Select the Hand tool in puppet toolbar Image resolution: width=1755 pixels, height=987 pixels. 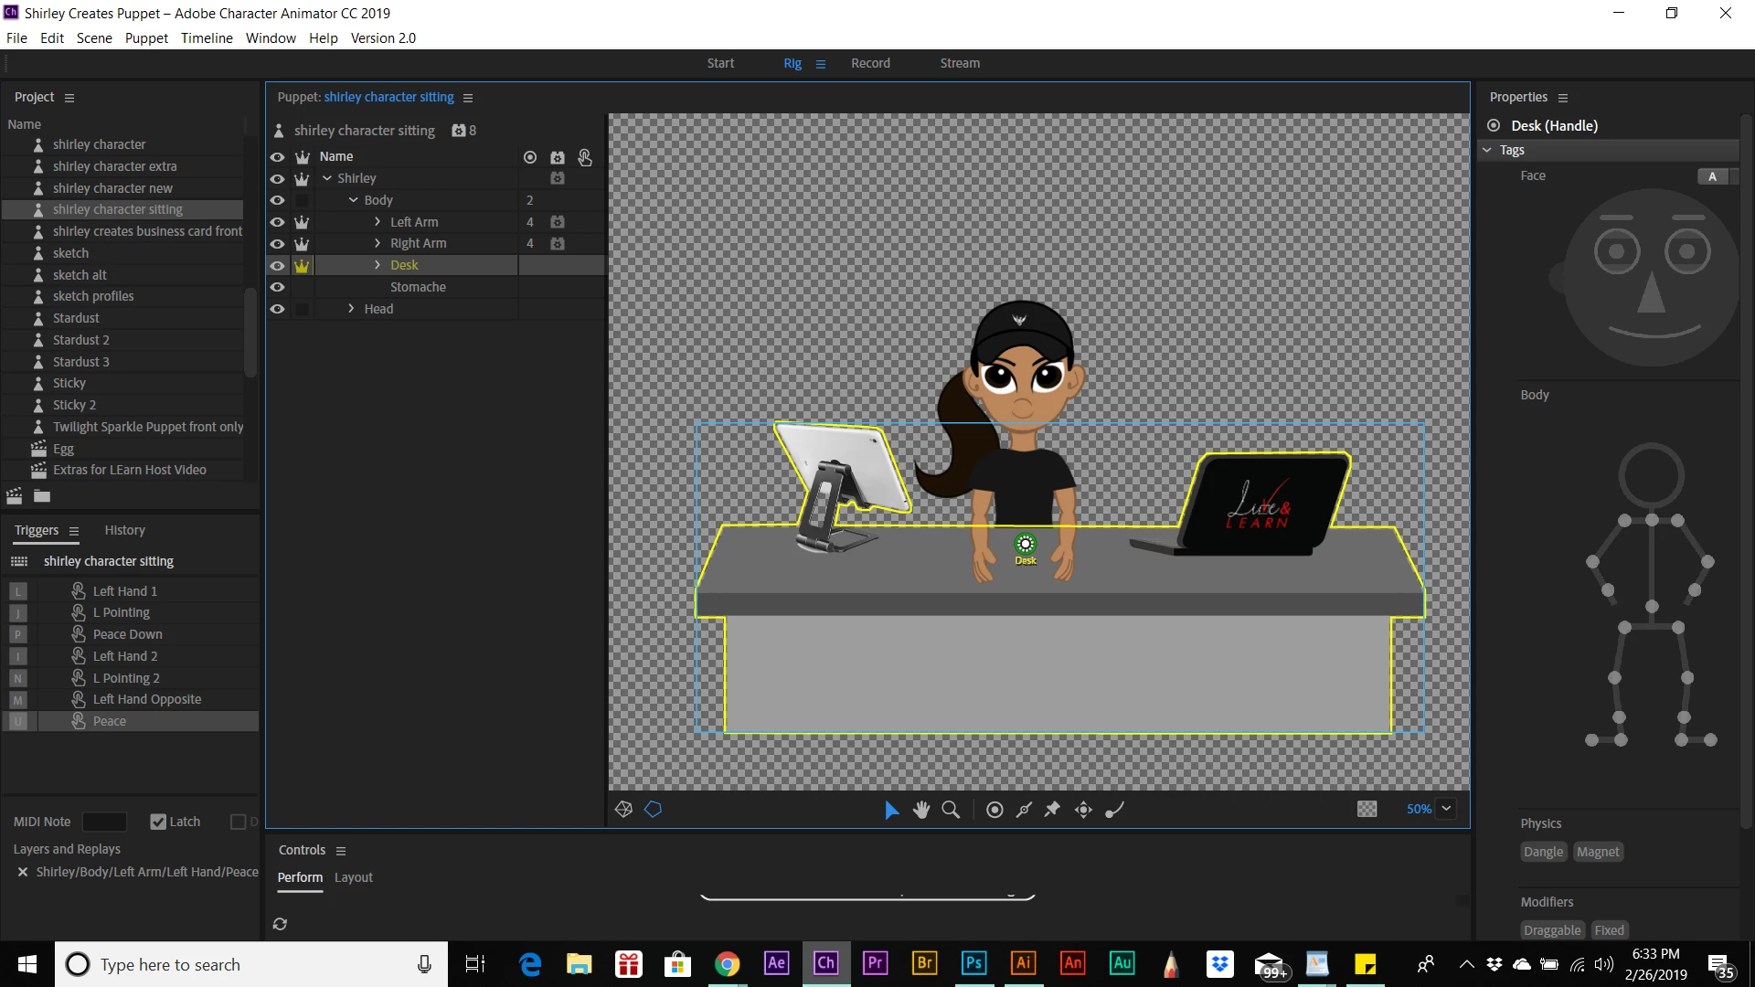[x=921, y=810]
